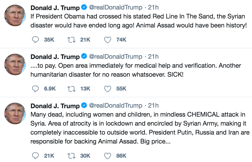Open @realDonaldTrump handle on the second tweet
Screen dimensions: 252x162
116,57
